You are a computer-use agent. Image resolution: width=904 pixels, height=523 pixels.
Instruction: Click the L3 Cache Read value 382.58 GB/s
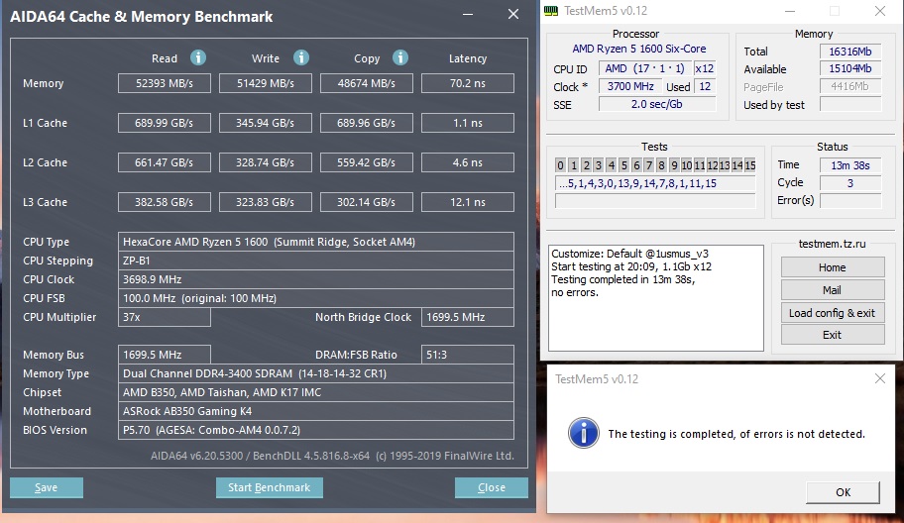[165, 202]
